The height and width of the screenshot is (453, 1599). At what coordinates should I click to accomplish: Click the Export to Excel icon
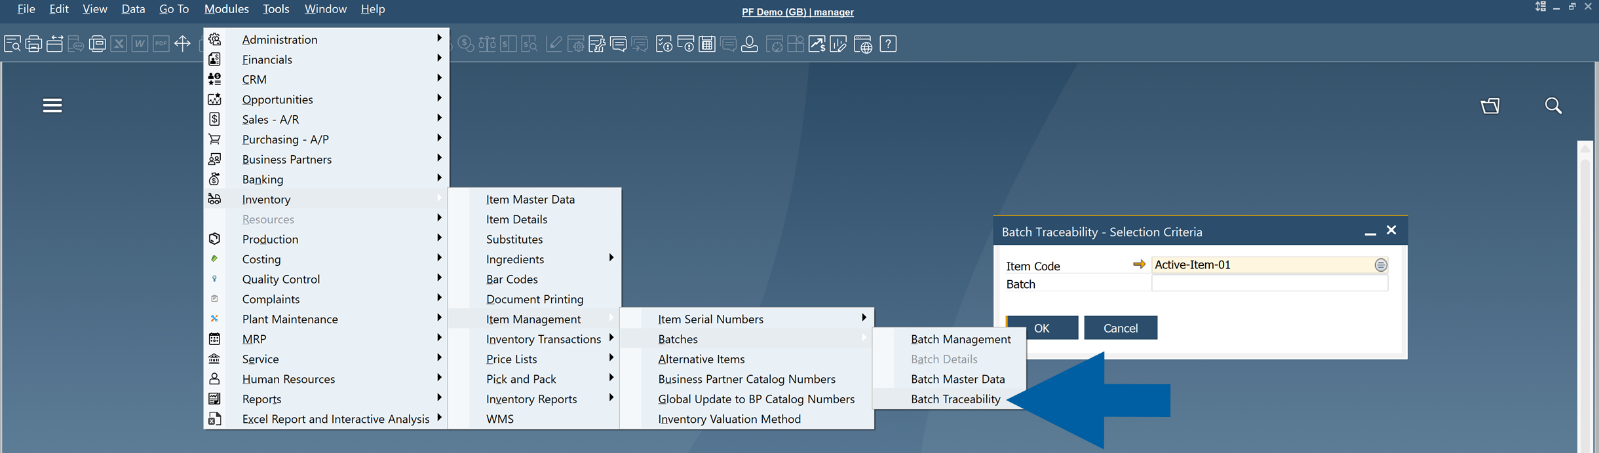pos(119,44)
